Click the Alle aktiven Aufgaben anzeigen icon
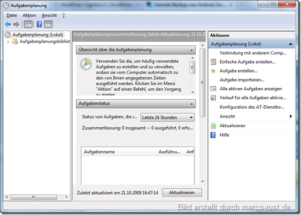This screenshot has width=301, height=215. point(213,89)
